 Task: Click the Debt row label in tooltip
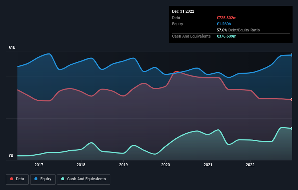176,18
